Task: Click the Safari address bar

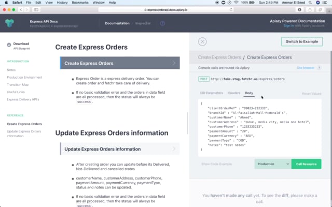Action: (x=166, y=10)
